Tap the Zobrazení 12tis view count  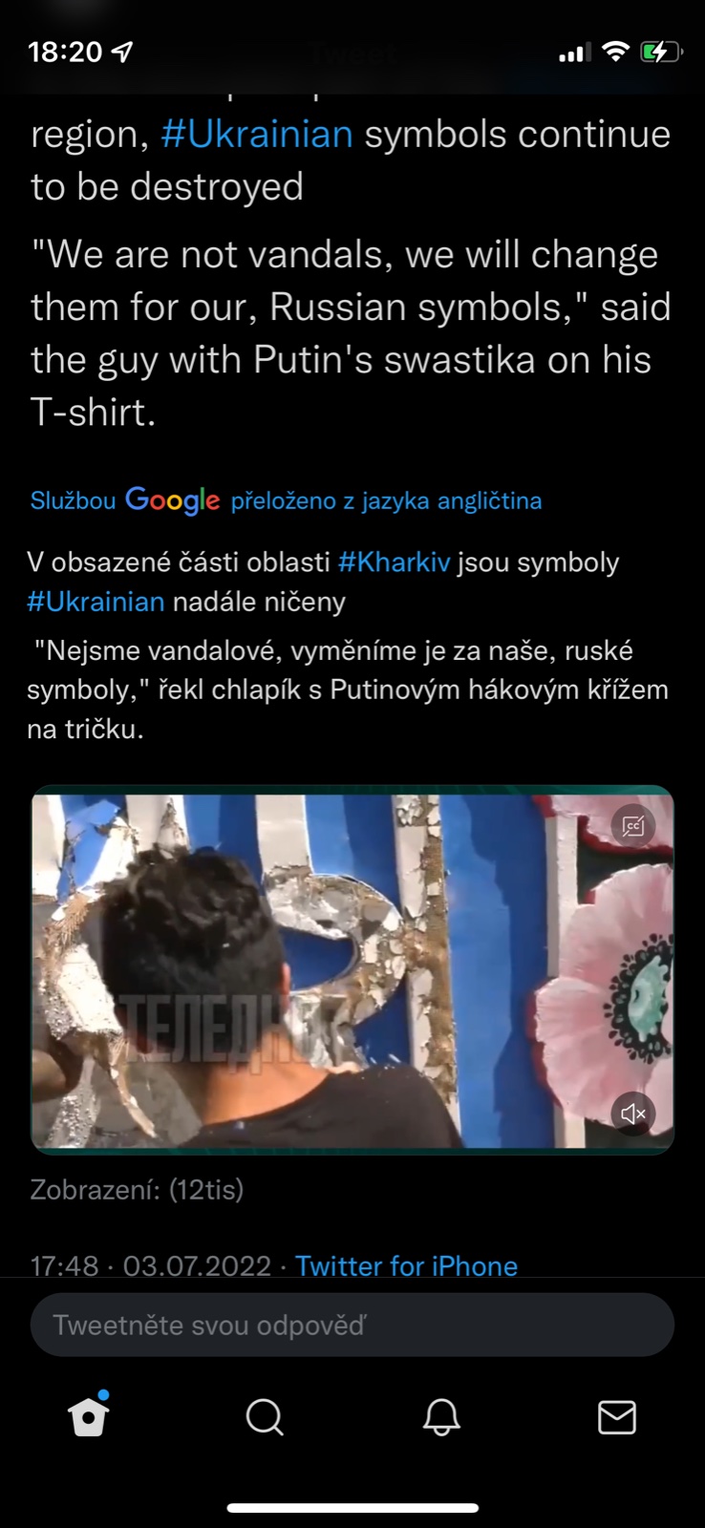click(137, 1189)
